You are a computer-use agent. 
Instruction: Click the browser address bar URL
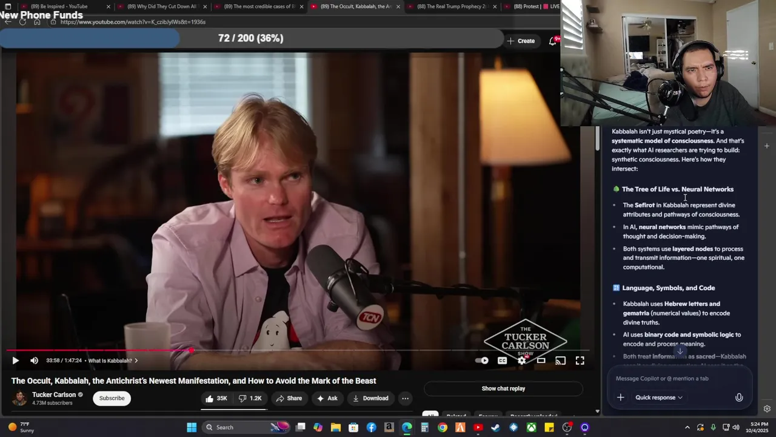coord(133,22)
